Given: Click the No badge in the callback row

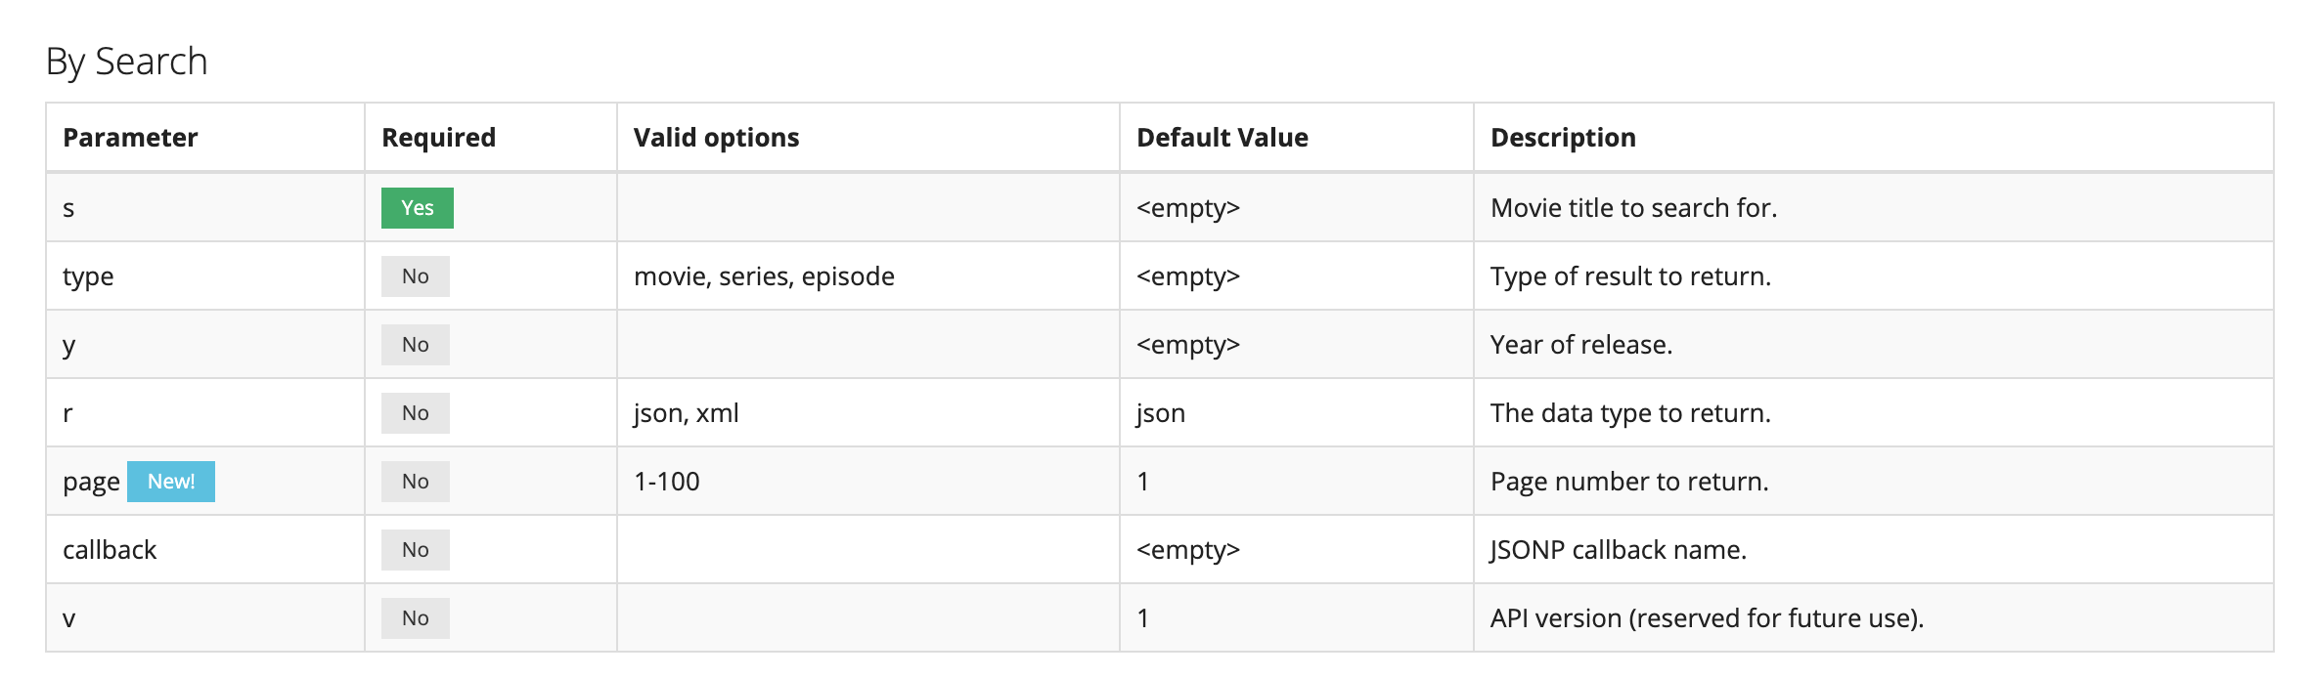Looking at the screenshot, I should click(415, 550).
